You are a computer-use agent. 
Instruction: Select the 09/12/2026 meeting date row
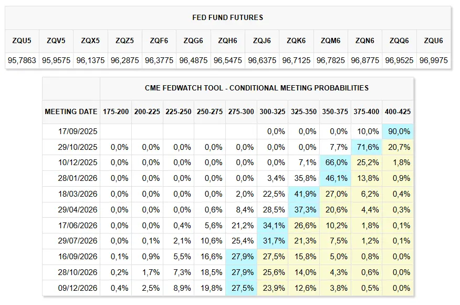pos(78,288)
